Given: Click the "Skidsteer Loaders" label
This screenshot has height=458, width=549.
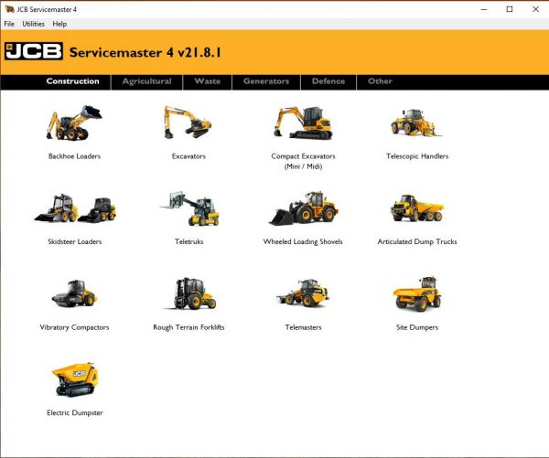Looking at the screenshot, I should 75,241.
